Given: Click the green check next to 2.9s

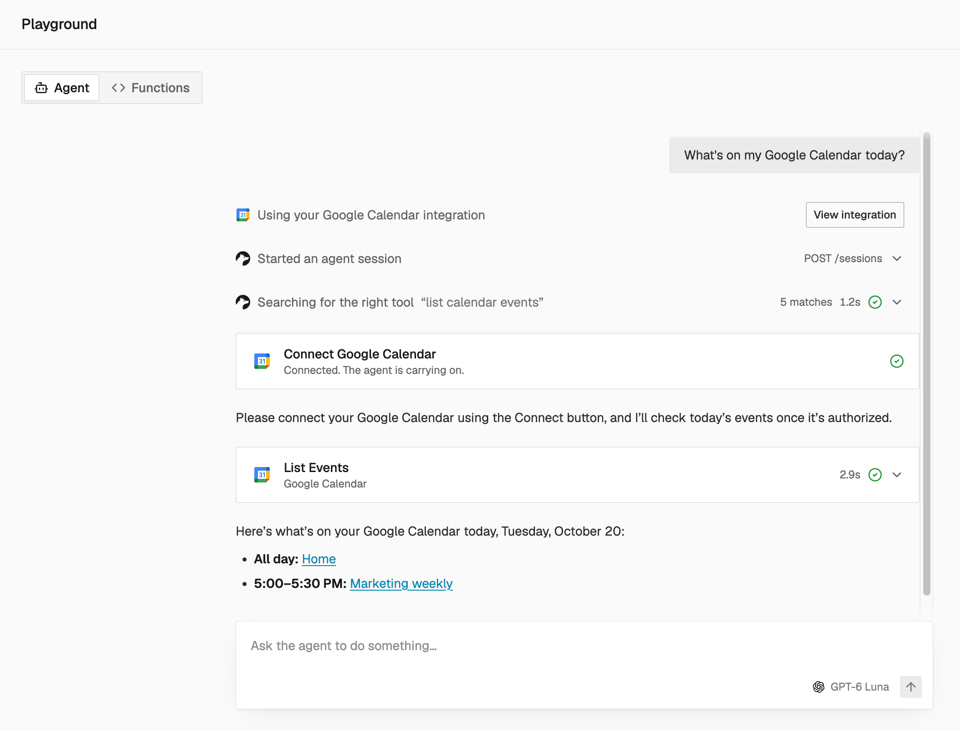Looking at the screenshot, I should click(875, 475).
